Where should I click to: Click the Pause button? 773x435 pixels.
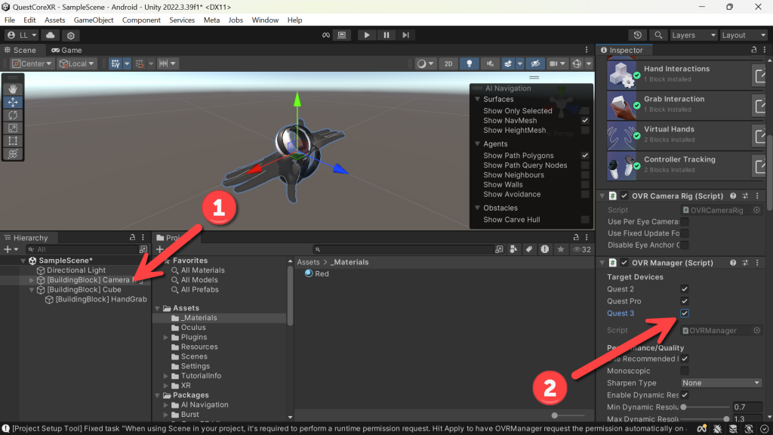386,35
